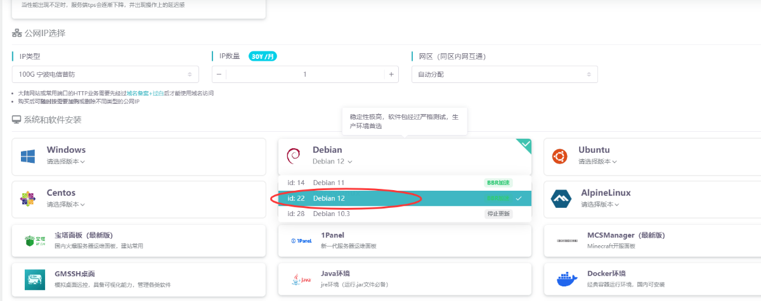The width and height of the screenshot is (761, 301).
Task: Click the Windows logo icon
Action: coord(29,156)
